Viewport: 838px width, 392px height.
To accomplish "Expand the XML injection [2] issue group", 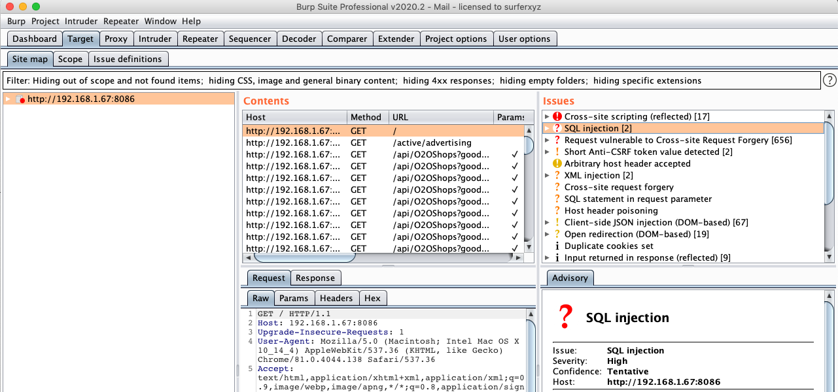I will 547,175.
